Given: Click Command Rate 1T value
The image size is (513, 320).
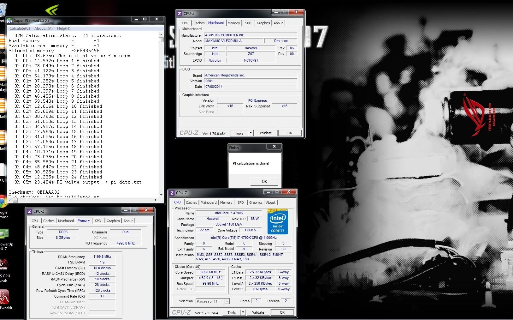Looking at the screenshot, I should [x=102, y=296].
